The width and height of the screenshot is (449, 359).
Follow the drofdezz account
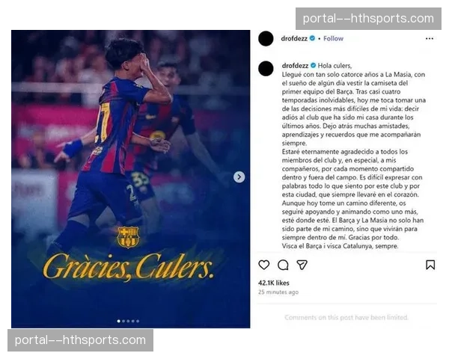point(333,38)
